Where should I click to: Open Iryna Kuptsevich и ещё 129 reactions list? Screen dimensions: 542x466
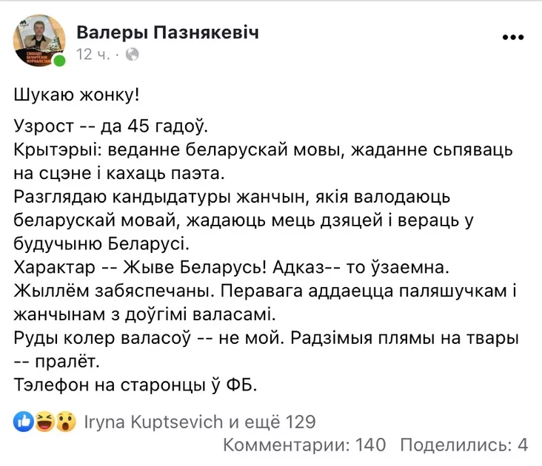coord(200,422)
